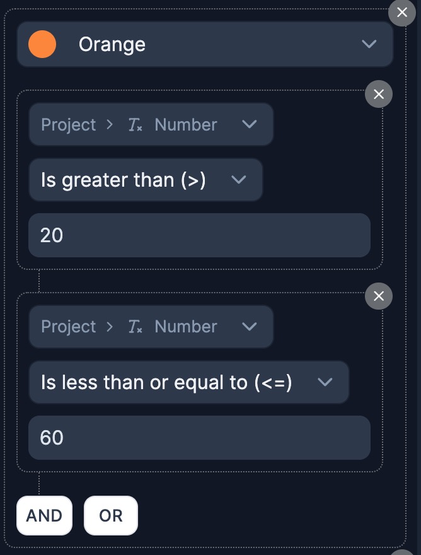Click the Tx formula icon in the second condition
This screenshot has width=421, height=555.
pyautogui.click(x=135, y=327)
